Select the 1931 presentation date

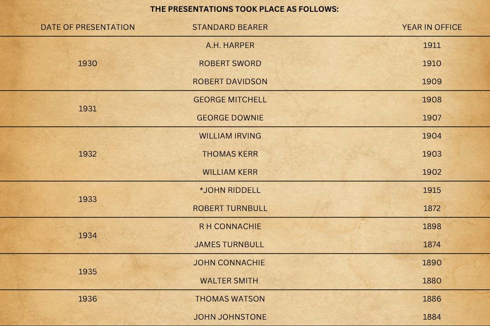tap(88, 109)
